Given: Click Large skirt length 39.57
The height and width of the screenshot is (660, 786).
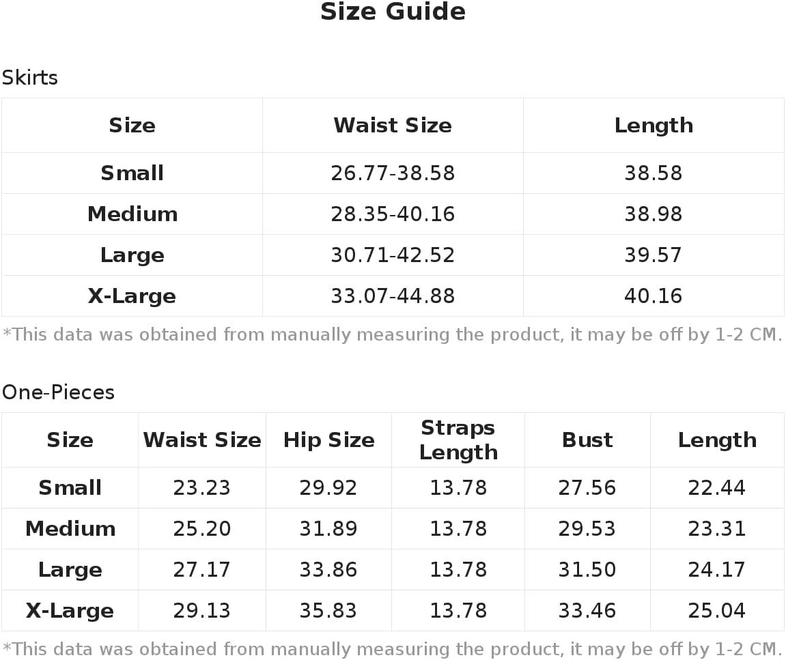Looking at the screenshot, I should click(653, 255).
